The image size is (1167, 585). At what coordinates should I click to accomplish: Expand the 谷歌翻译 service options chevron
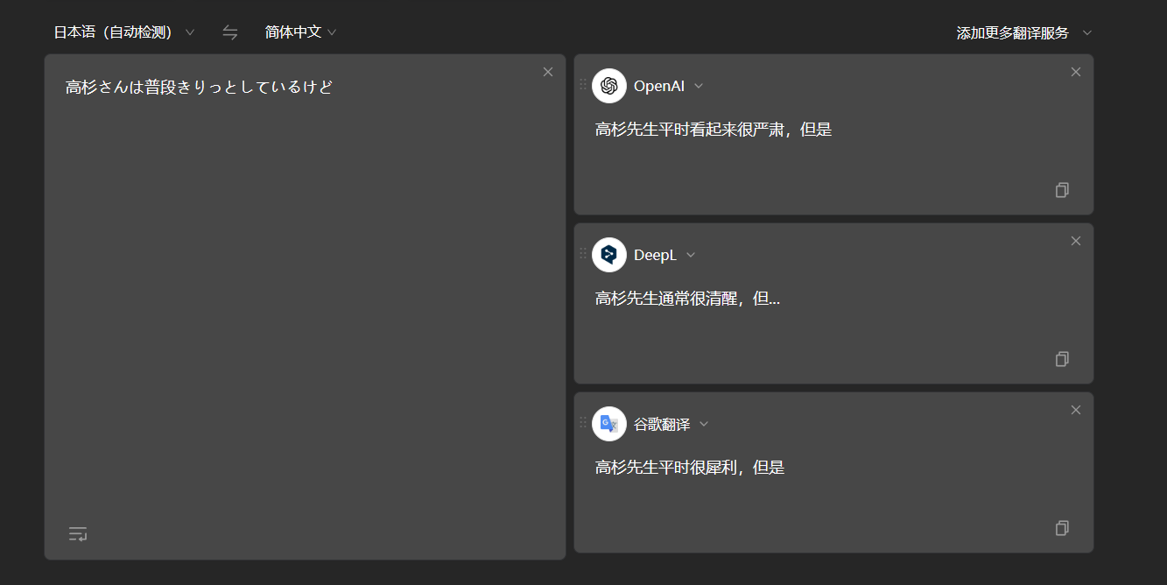point(704,424)
